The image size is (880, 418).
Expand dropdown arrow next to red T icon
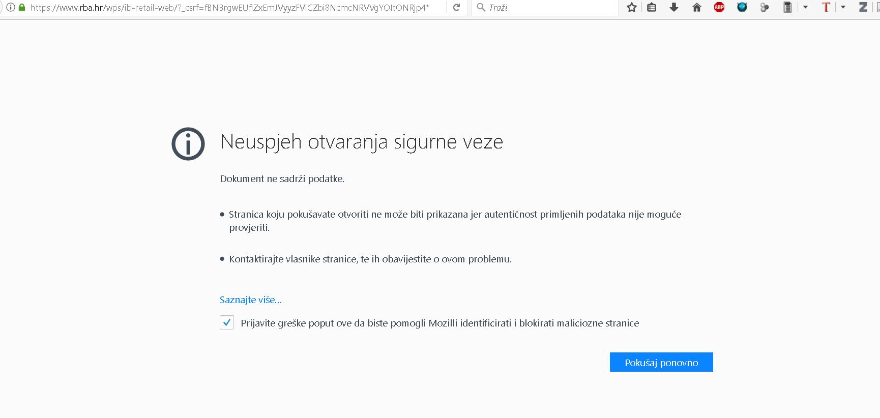point(843,8)
